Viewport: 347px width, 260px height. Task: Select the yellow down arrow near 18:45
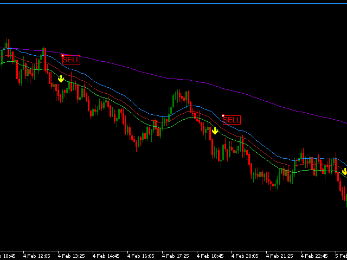tap(215, 131)
